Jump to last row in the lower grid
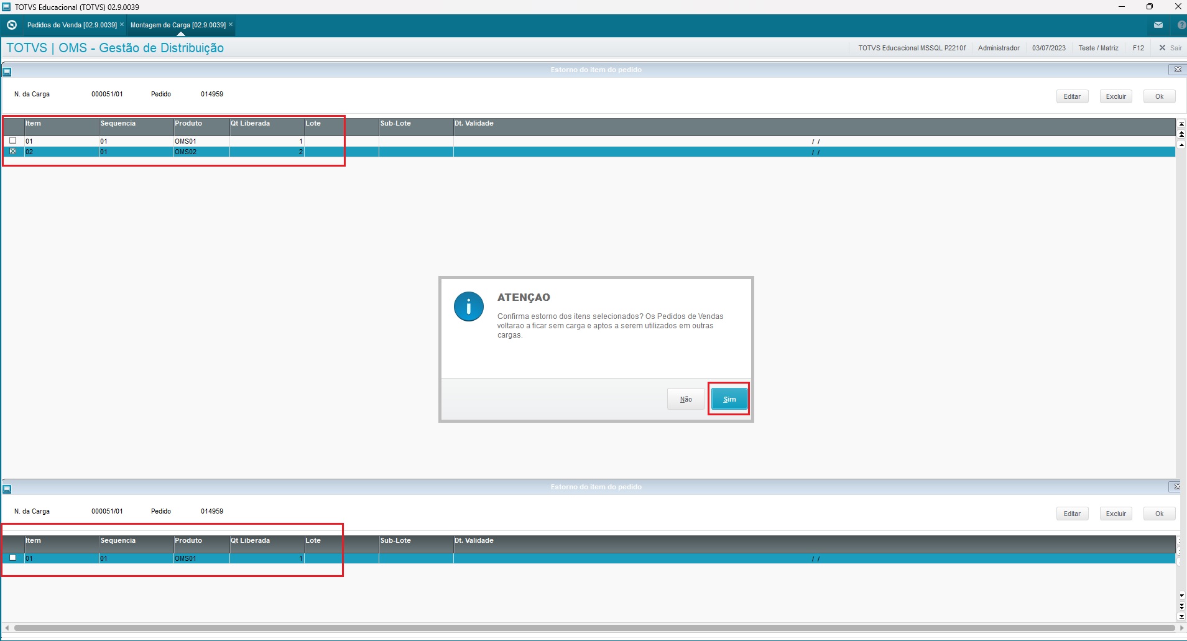The width and height of the screenshot is (1187, 641). tap(1181, 617)
